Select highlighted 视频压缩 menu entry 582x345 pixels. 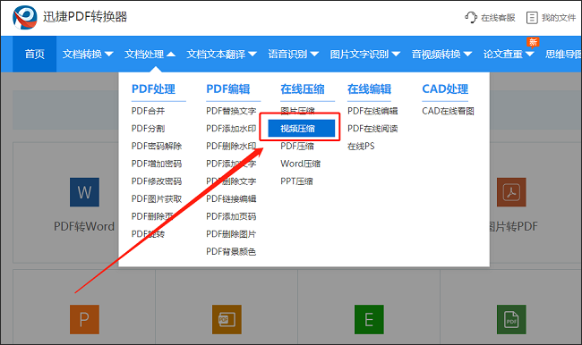[302, 129]
